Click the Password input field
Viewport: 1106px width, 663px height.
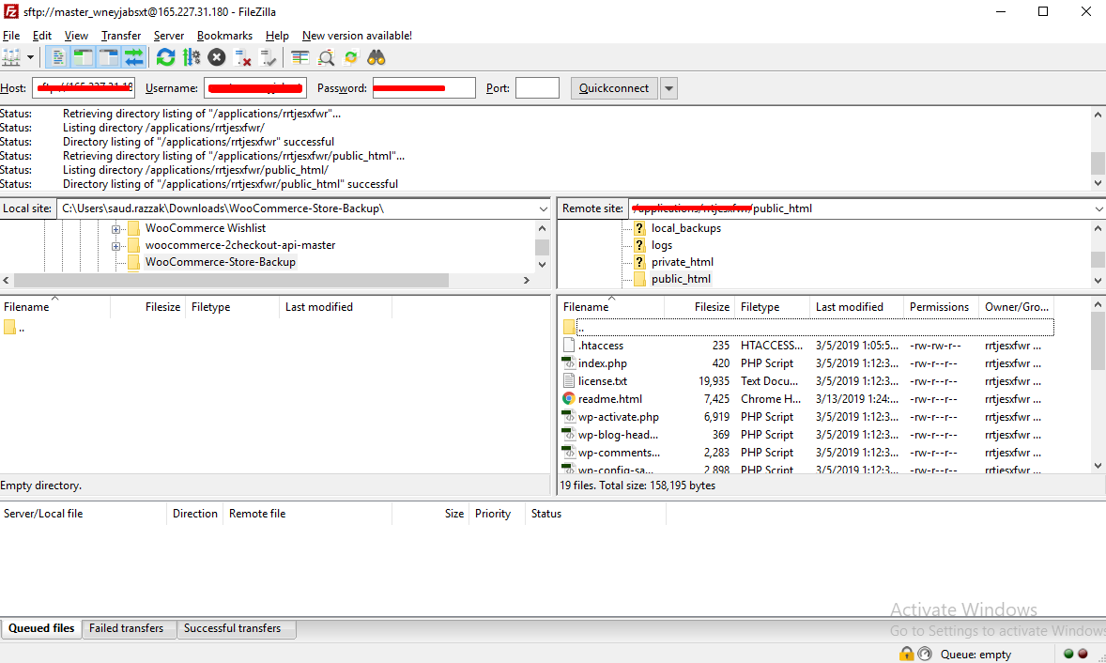[424, 88]
